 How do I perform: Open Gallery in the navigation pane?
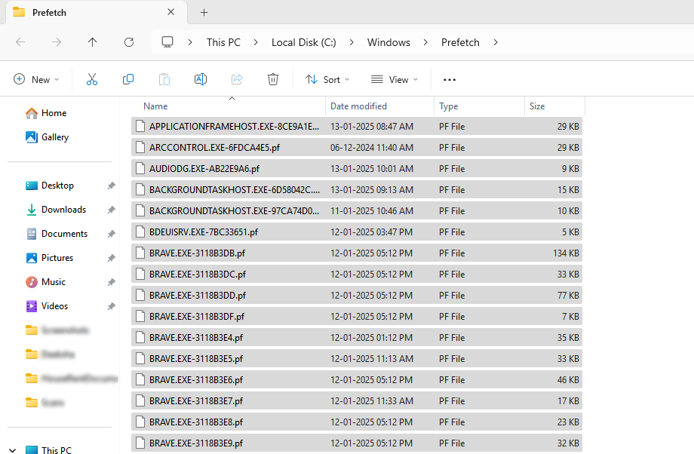coord(47,137)
